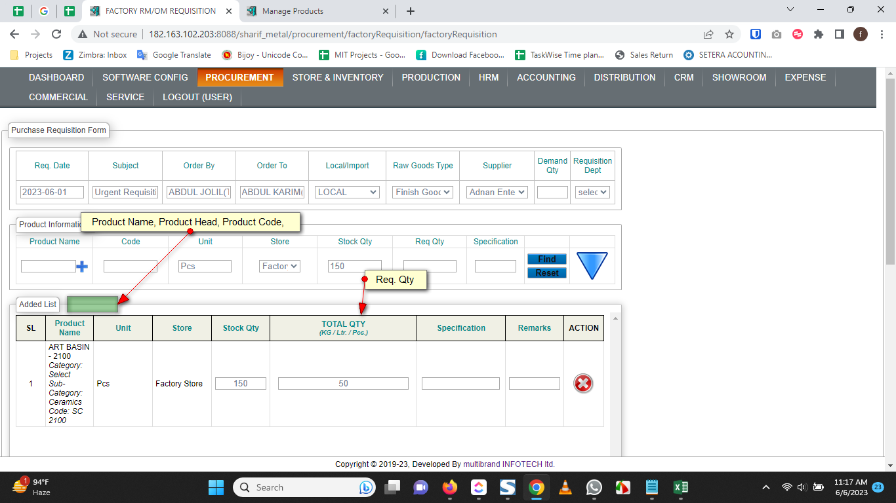Open the camera extension icon in toolbar

click(777, 34)
